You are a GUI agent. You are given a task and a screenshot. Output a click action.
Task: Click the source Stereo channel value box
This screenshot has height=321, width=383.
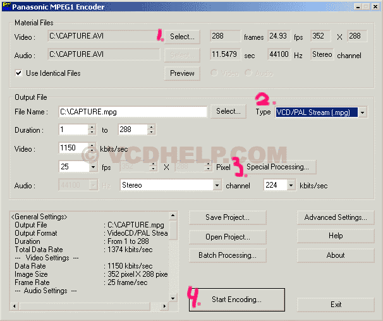point(322,54)
